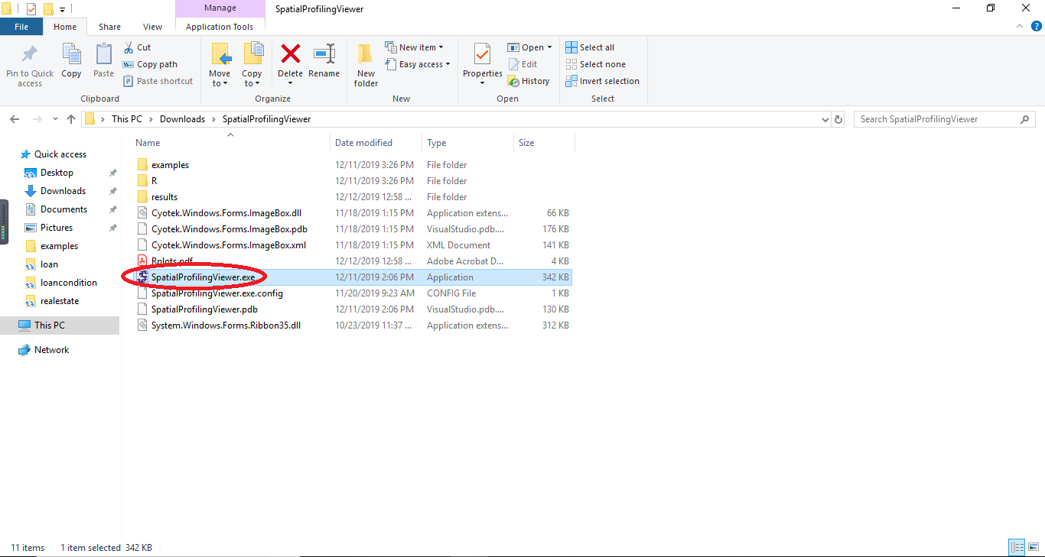
Task: Switch to details view layout
Action: tap(1017, 547)
